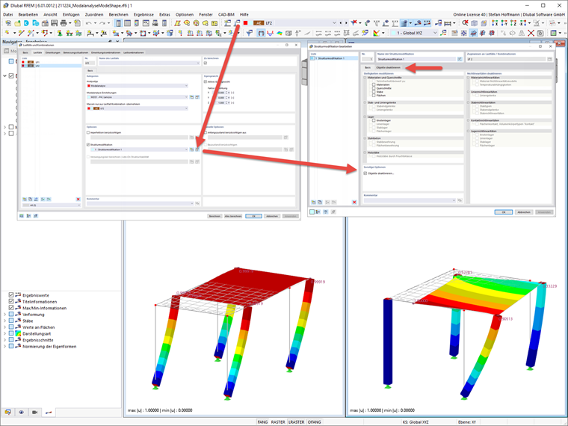
Task: Click the display tab icon at navigator bottom
Action: point(7,413)
